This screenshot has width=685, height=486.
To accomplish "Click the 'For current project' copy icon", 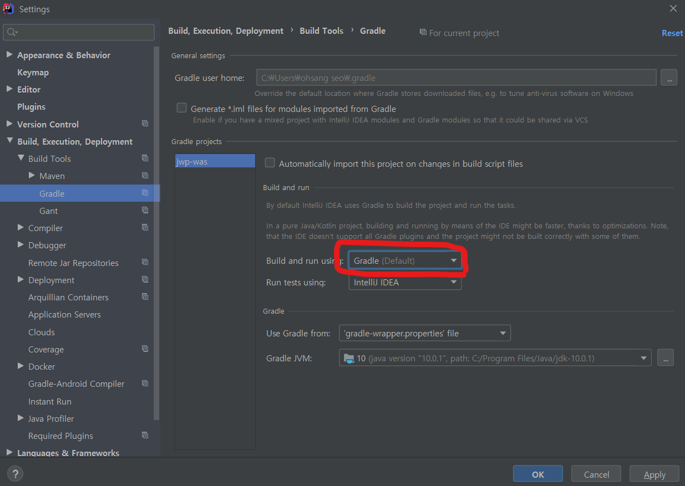I will click(423, 33).
